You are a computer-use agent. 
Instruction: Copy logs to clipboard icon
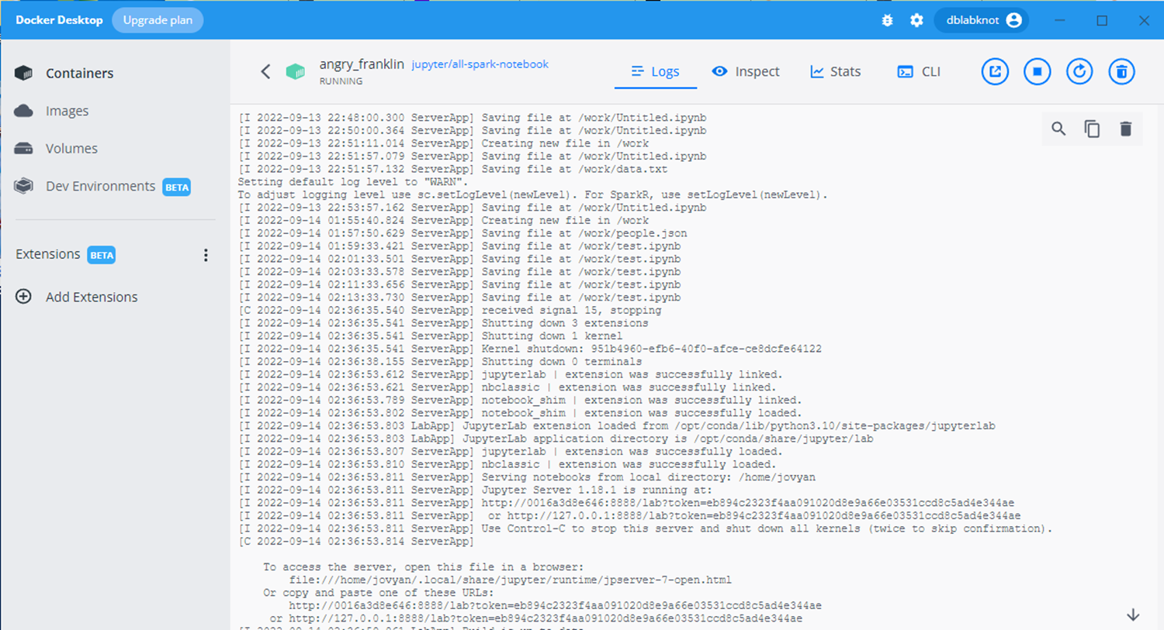[x=1092, y=129]
